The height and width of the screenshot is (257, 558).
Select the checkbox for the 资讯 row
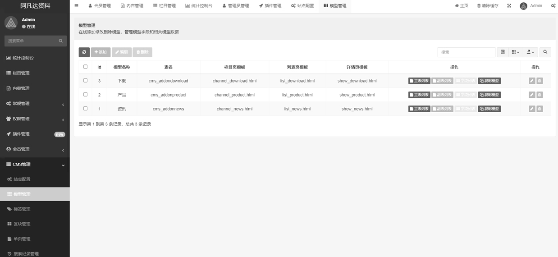[x=85, y=109]
